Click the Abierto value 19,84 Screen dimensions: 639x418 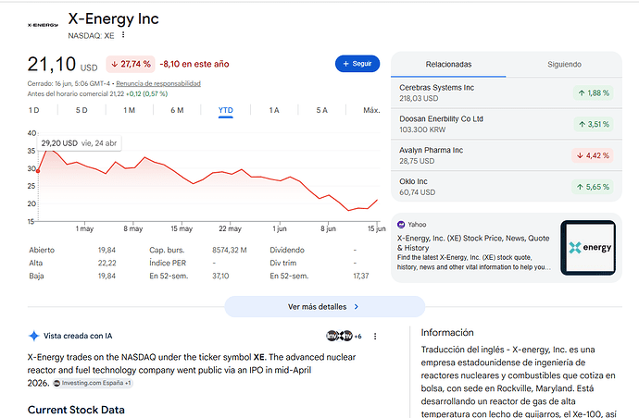(106, 250)
